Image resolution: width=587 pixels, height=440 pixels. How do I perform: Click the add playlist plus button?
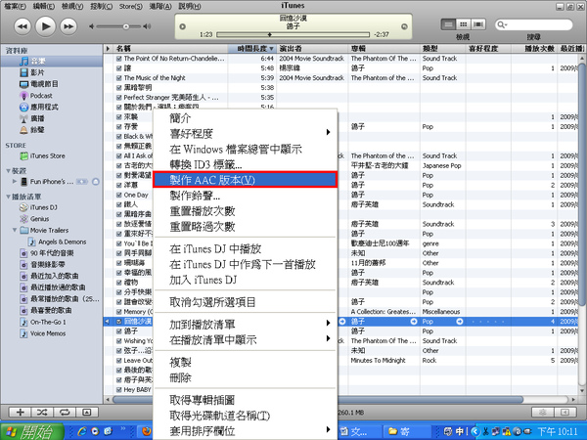click(x=21, y=413)
